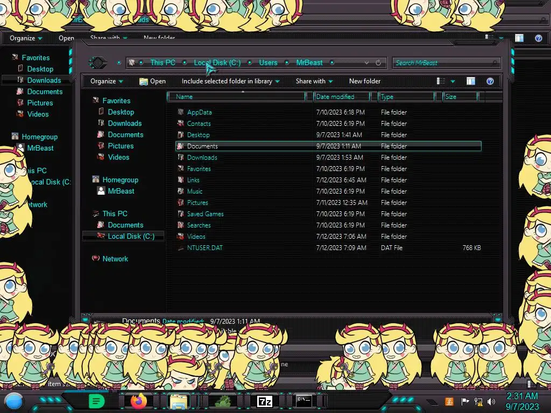The image size is (551, 413).
Task: Select MrBeast user in front sidebar
Action: (121, 191)
